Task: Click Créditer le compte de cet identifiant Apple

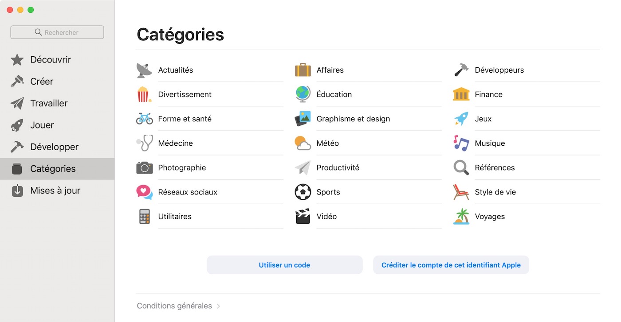Action: [x=451, y=265]
